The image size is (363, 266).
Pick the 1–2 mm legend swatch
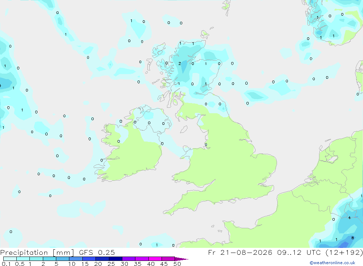(36, 259)
